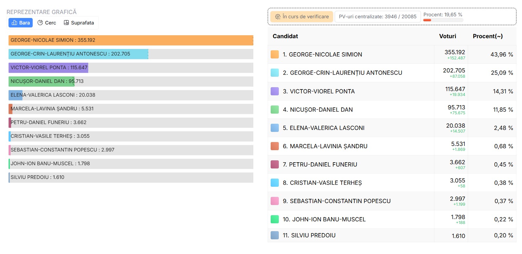Image resolution: width=522 pixels, height=254 pixels.
Task: Click the Candidat column header
Action: click(285, 36)
